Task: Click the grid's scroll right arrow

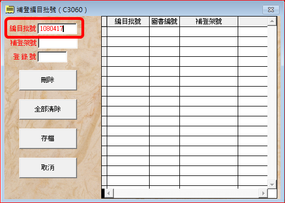Action: [x=264, y=194]
